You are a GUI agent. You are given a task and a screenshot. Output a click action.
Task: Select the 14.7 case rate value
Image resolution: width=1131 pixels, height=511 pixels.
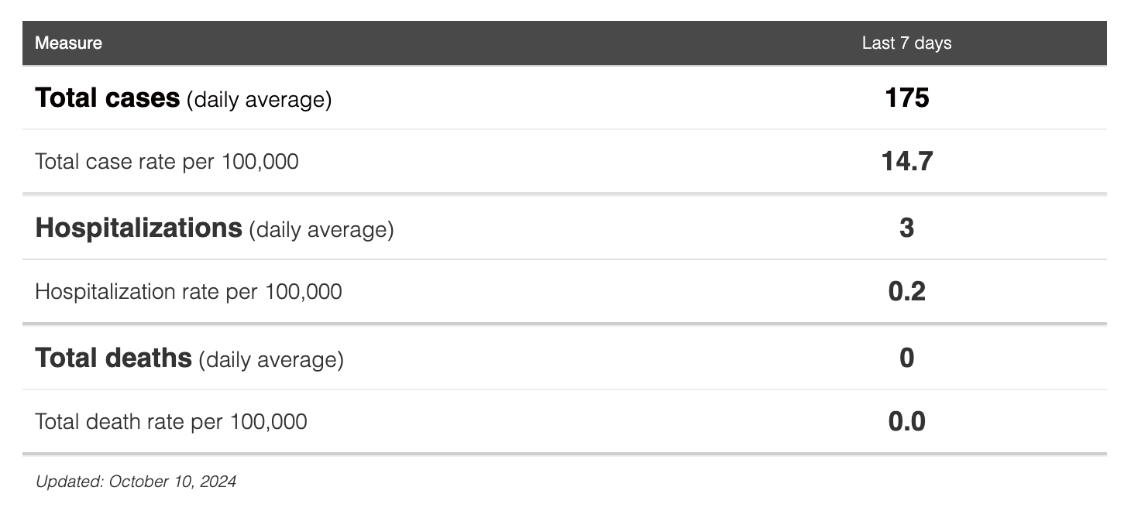pyautogui.click(x=906, y=162)
